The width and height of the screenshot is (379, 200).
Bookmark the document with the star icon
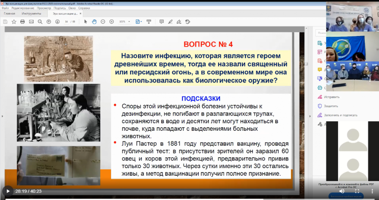(14, 22)
